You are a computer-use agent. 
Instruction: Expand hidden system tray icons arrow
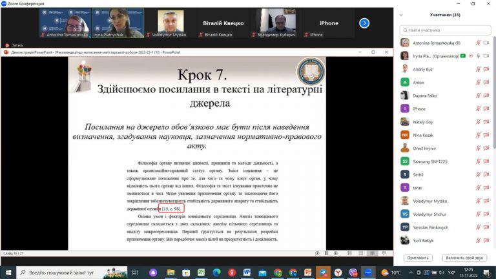411,273
